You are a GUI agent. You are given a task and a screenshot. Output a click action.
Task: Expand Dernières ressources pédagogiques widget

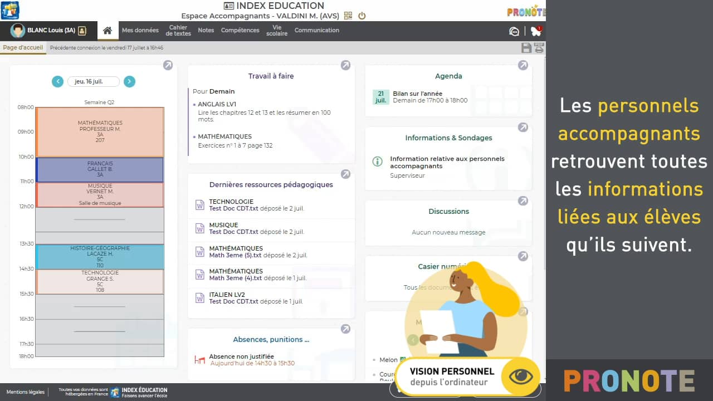click(x=345, y=174)
